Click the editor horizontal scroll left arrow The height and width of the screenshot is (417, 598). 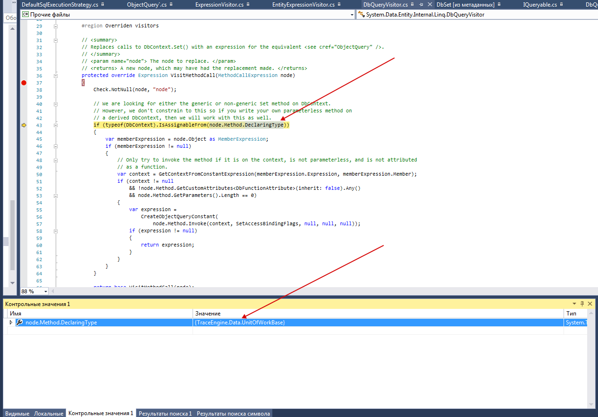[53, 291]
